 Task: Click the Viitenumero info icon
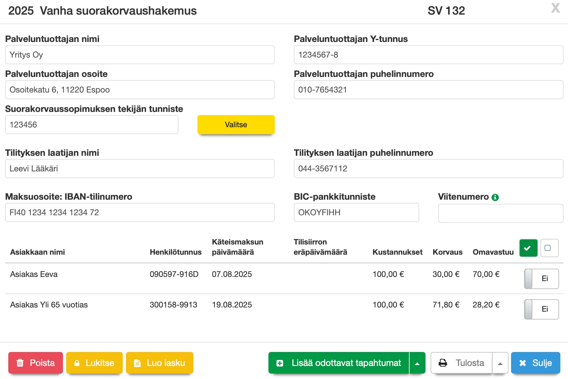pyautogui.click(x=495, y=197)
